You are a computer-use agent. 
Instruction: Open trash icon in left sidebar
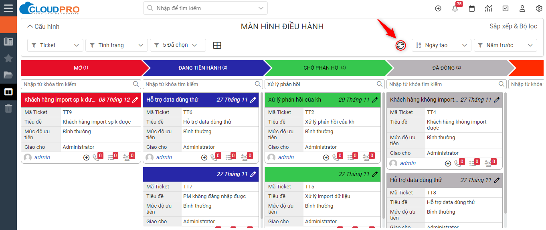[8, 108]
